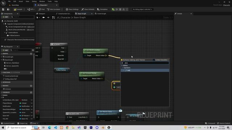This screenshot has width=232, height=130.
Task: Click the forward navigation arrow in graph
Action: pyautogui.click(x=48, y=18)
